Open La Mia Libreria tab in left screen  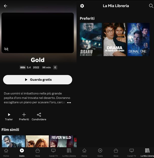pyautogui.click(x=69, y=153)
